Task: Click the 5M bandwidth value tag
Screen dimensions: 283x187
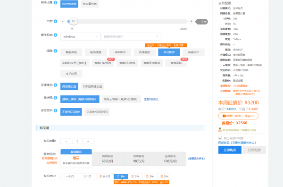Action: pyautogui.click(x=201, y=22)
